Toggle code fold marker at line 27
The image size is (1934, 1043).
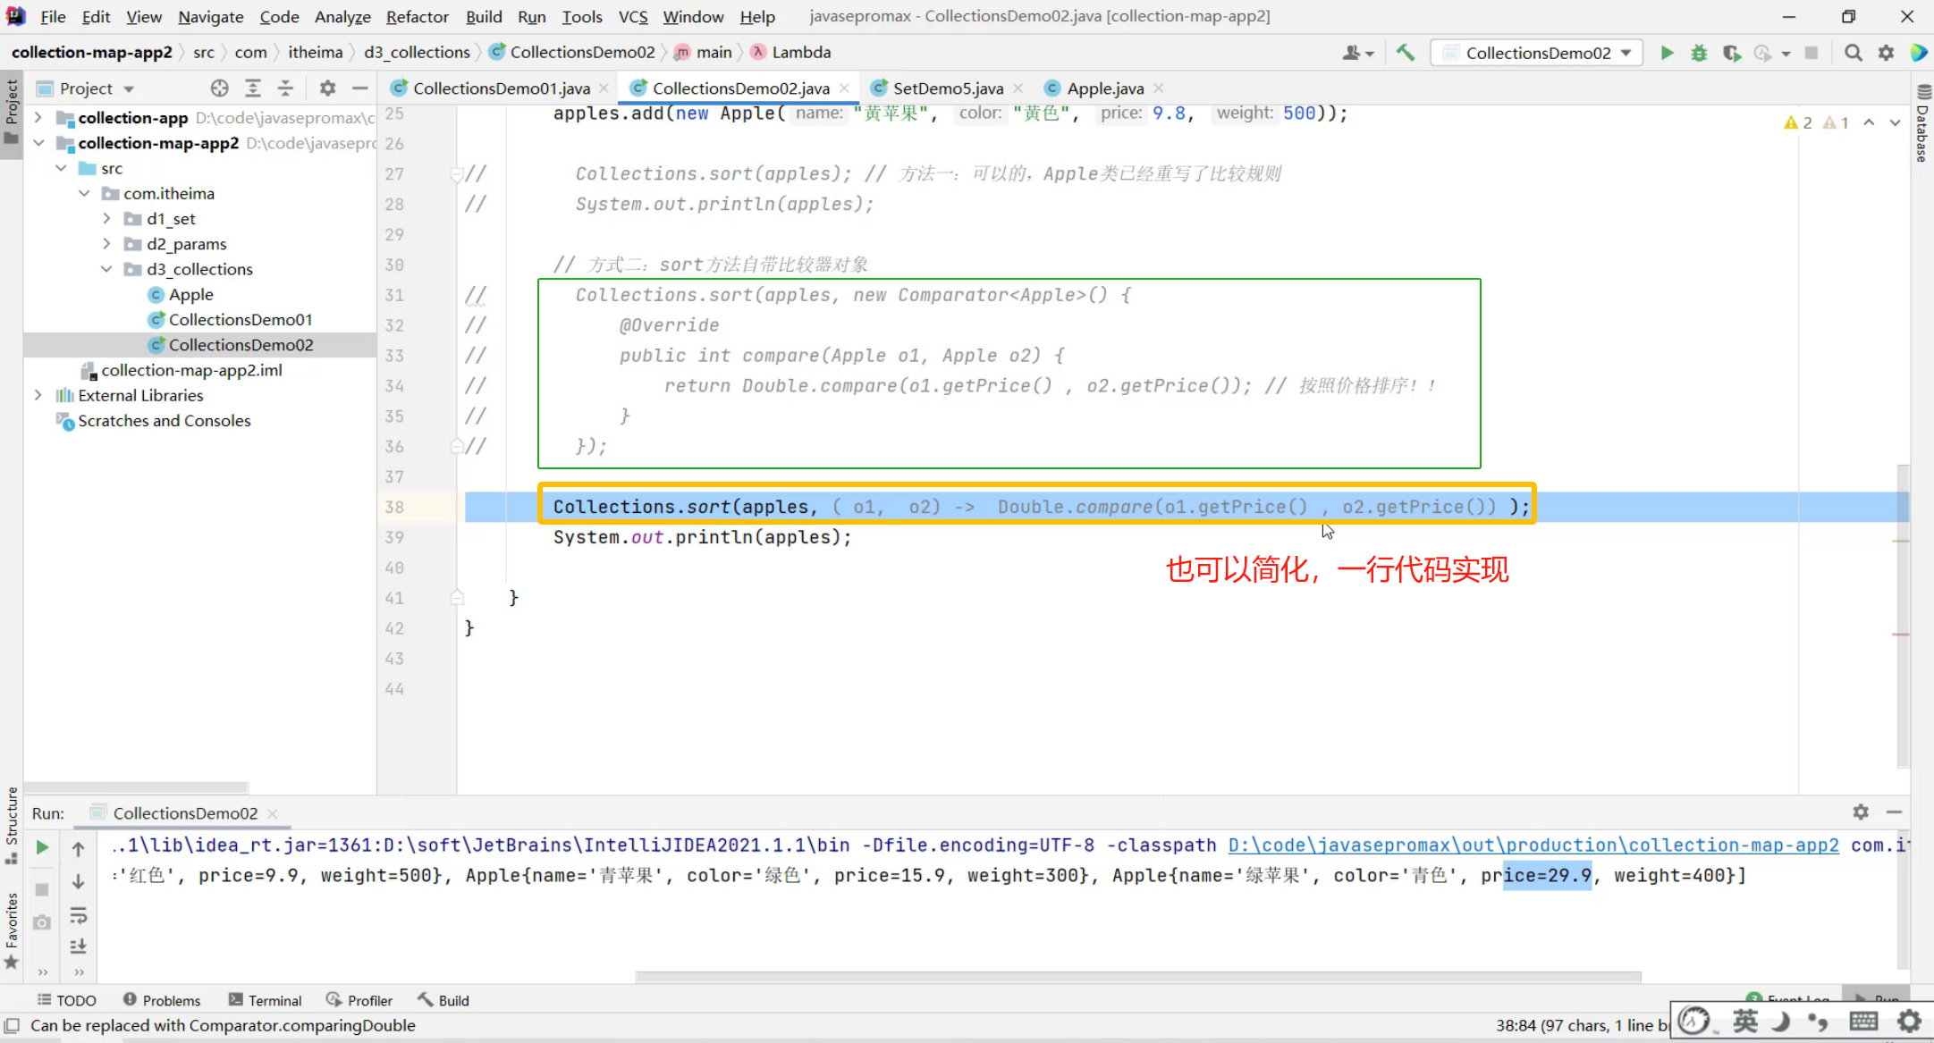pos(456,174)
